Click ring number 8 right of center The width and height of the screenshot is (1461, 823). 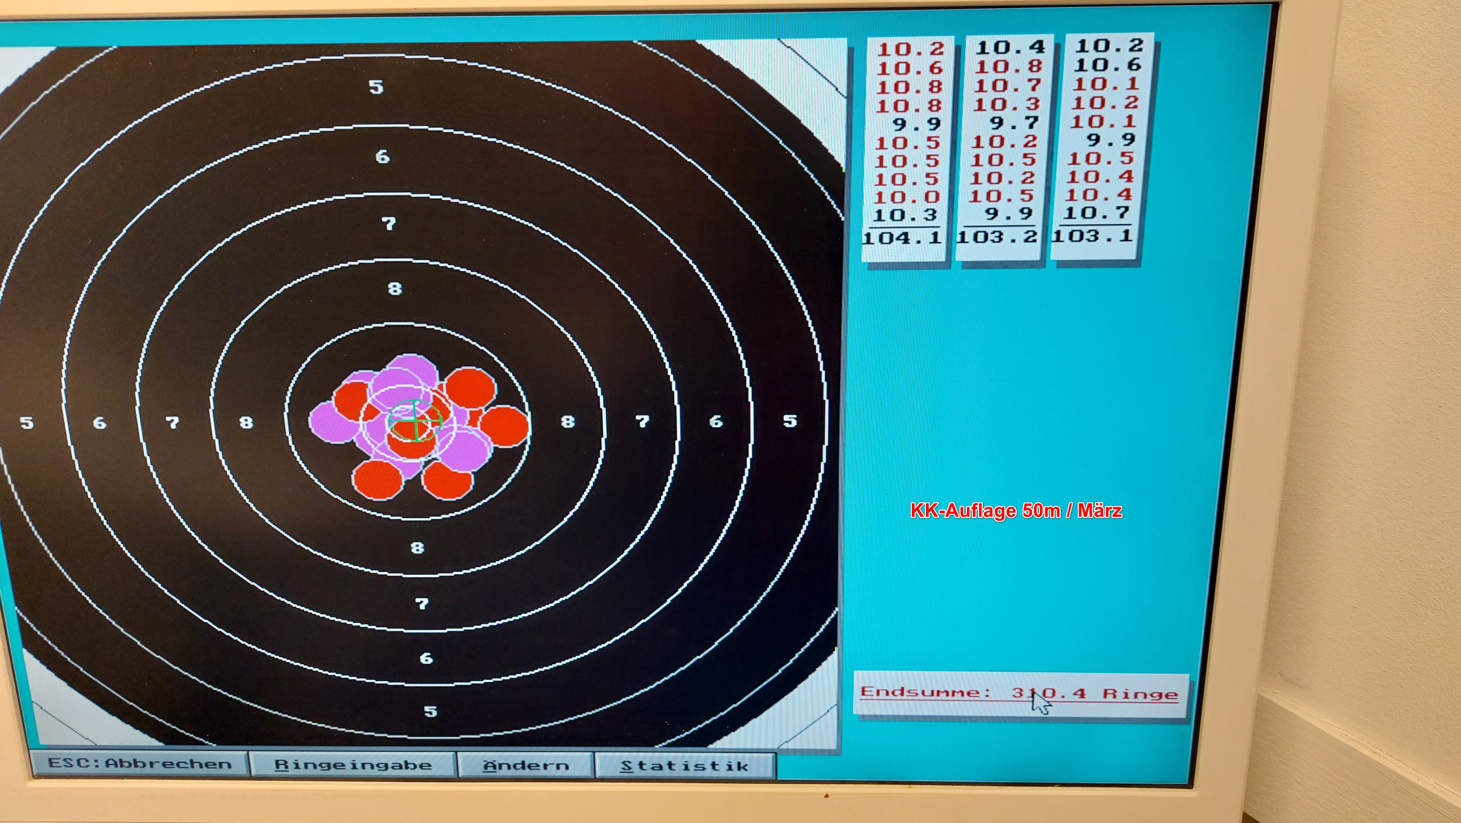(568, 421)
